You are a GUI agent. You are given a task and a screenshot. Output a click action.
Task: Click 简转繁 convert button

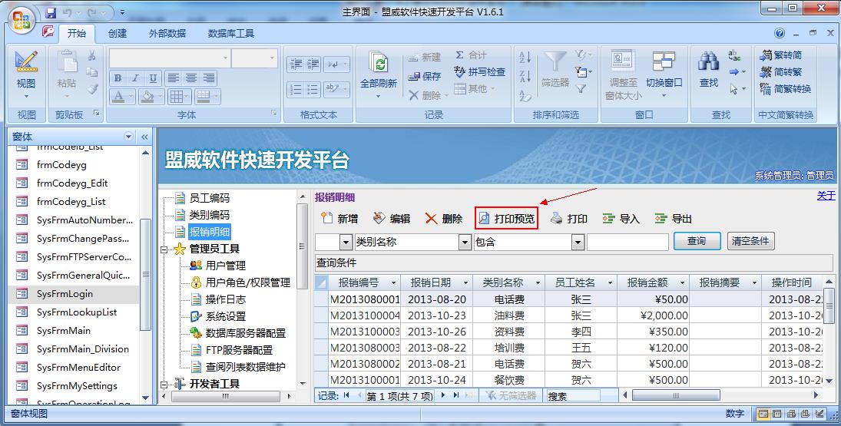click(781, 72)
